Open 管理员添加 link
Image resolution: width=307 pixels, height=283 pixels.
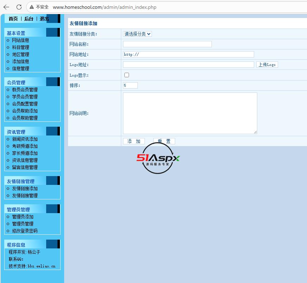23,217
